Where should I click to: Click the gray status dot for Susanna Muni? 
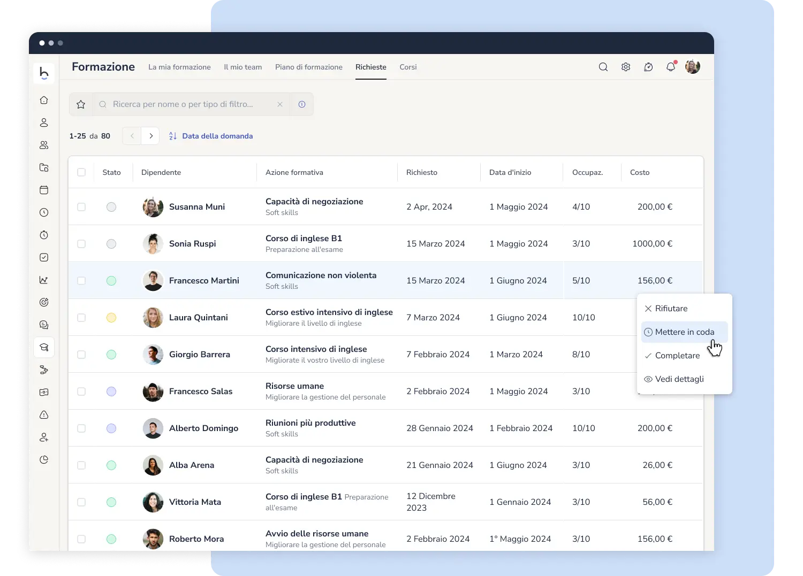111,207
